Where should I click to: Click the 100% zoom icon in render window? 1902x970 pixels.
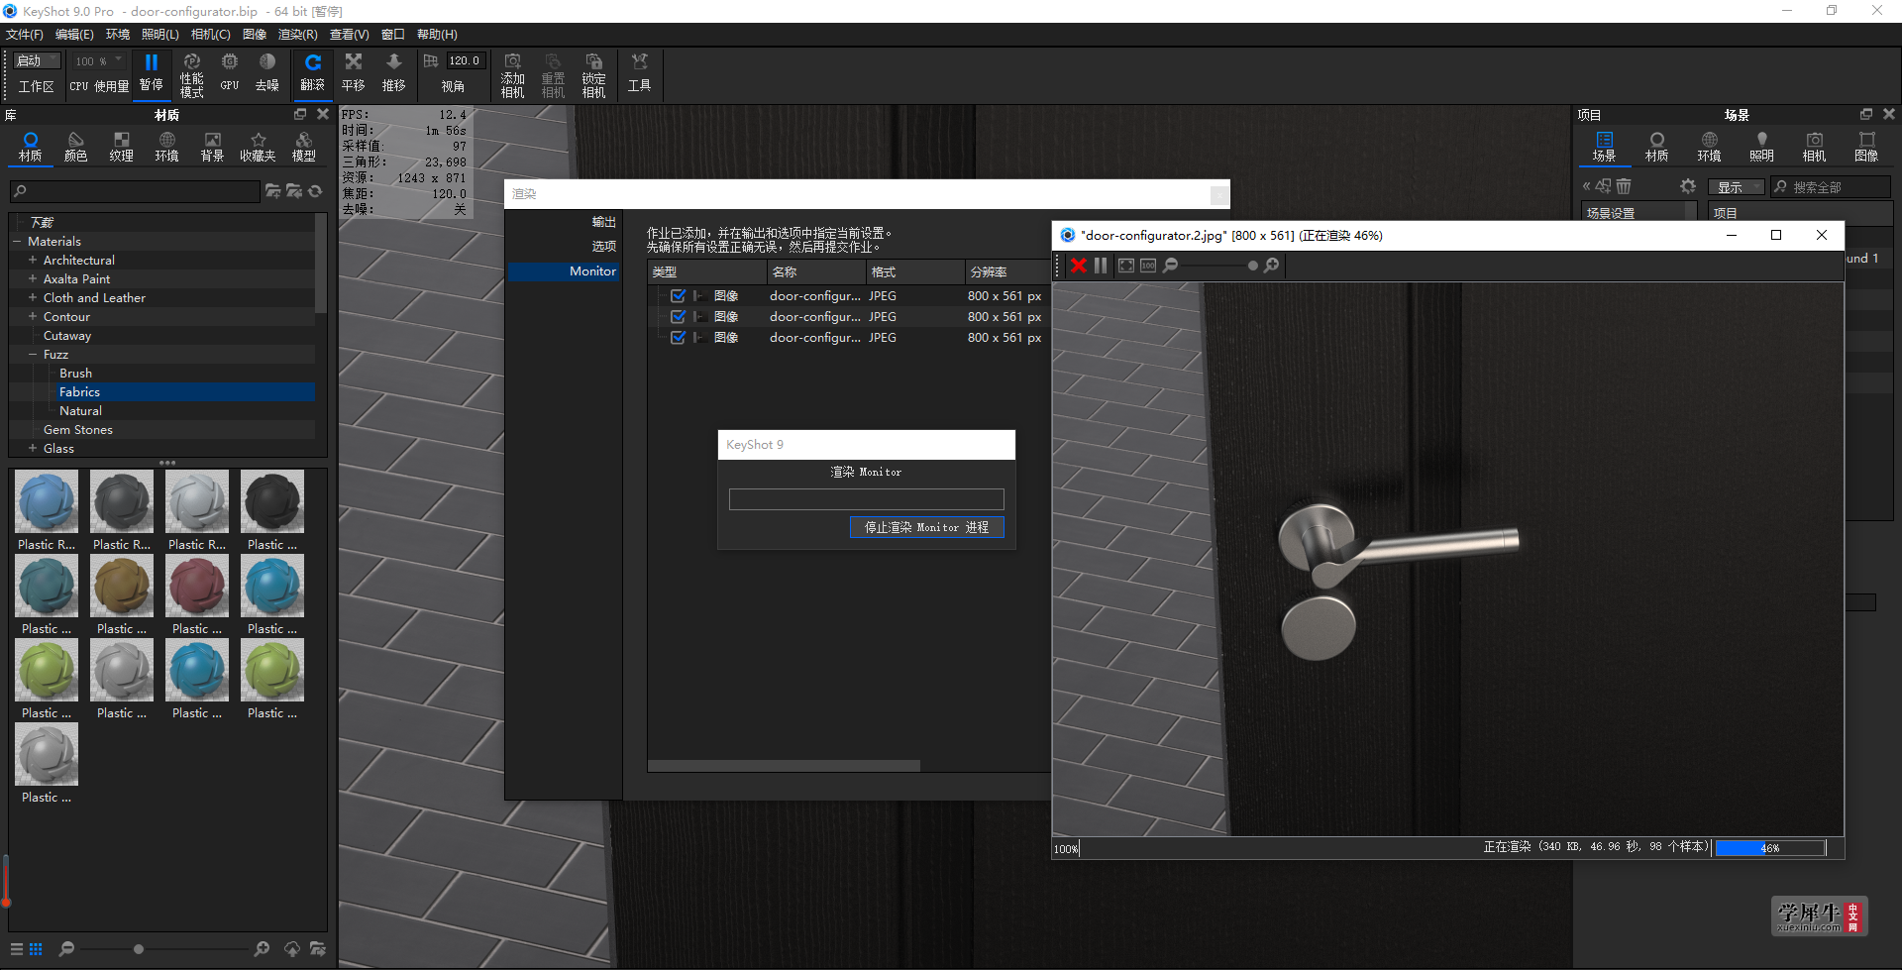coord(1148,266)
